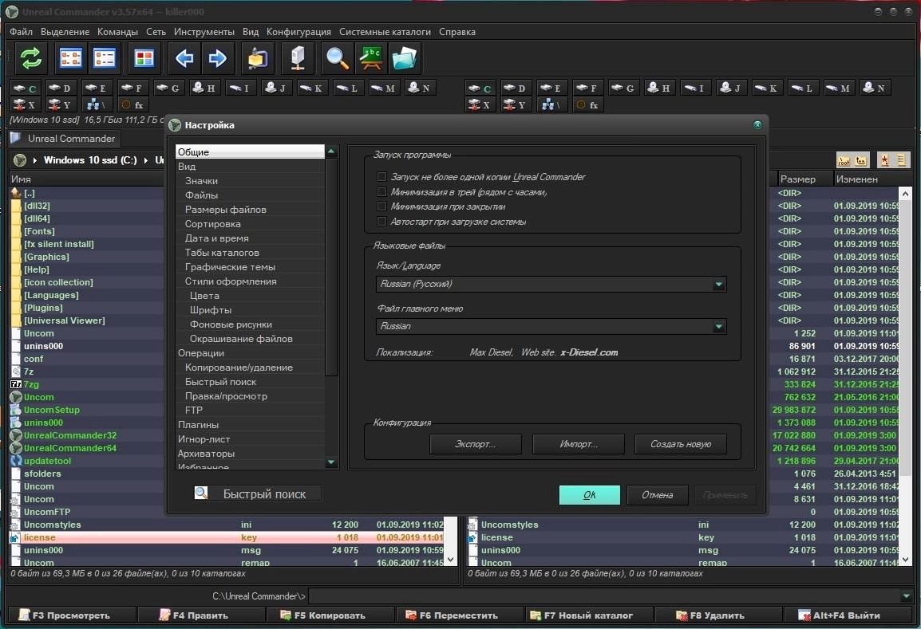The image size is (921, 629).
Task: Click the folder with arrow toolbar icon
Action: pos(257,58)
